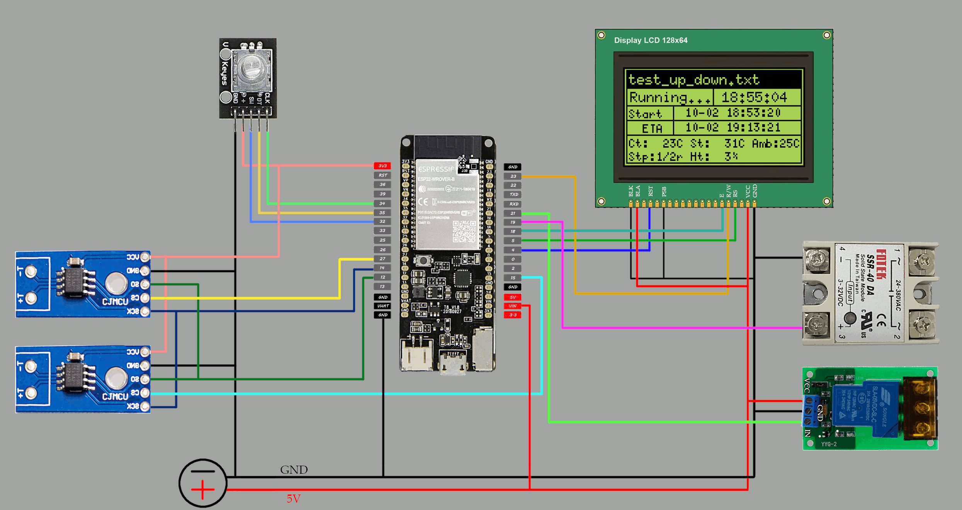Click the 'RXD' pin label

(513, 204)
